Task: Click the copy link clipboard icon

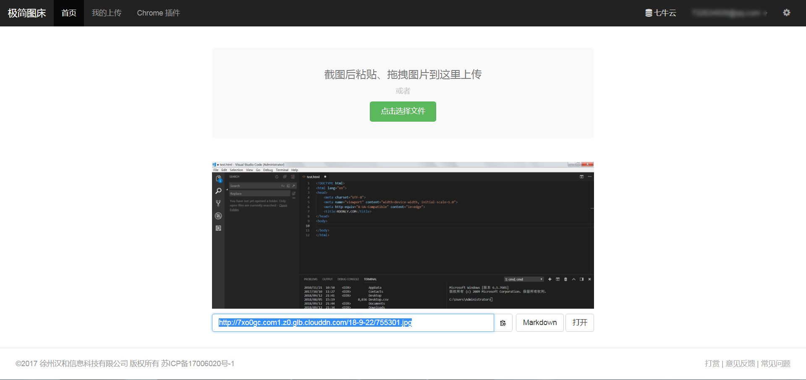Action: (x=503, y=323)
